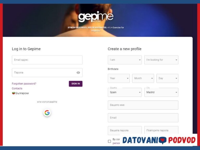Click the Datovani Podvod heart logo

[x=162, y=140]
